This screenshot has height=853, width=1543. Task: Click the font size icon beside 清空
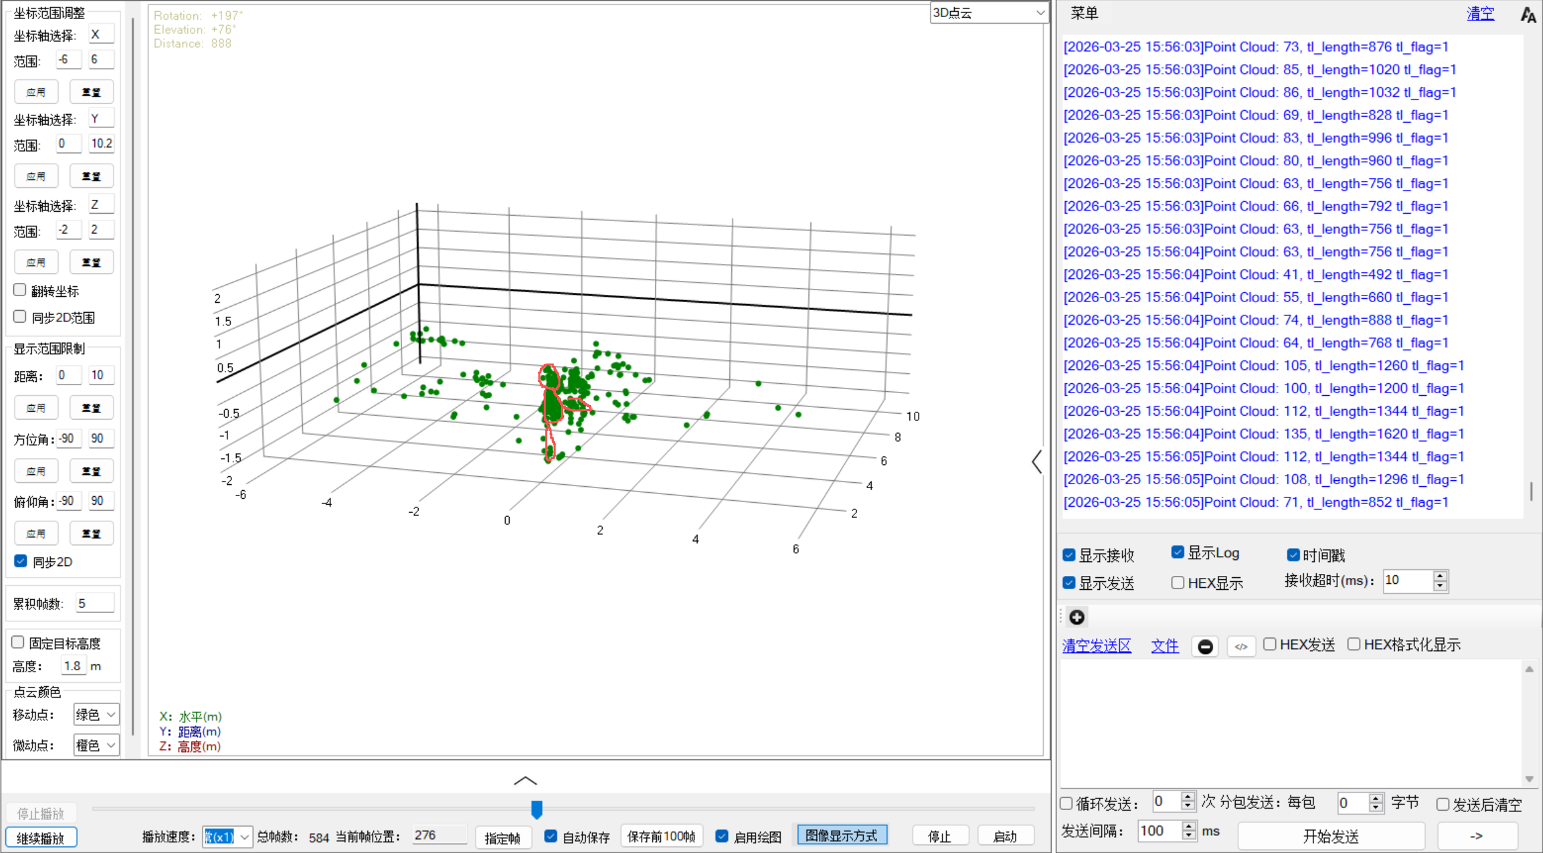pos(1528,15)
